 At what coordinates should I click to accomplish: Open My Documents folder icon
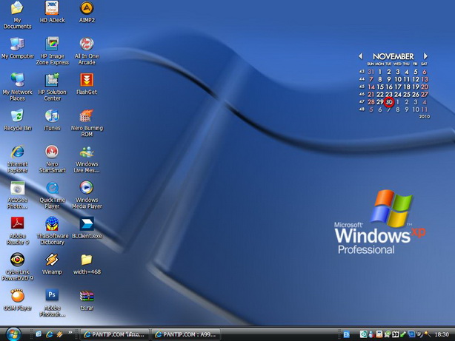point(17,8)
